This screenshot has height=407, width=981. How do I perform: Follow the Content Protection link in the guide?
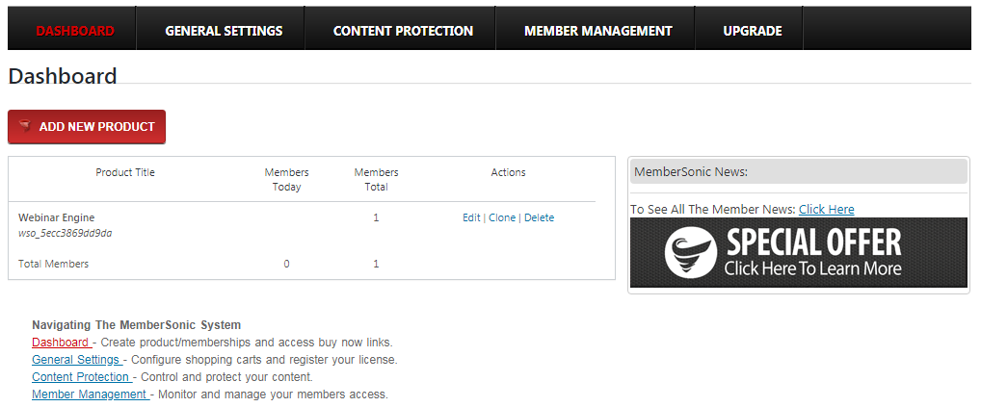(x=82, y=377)
